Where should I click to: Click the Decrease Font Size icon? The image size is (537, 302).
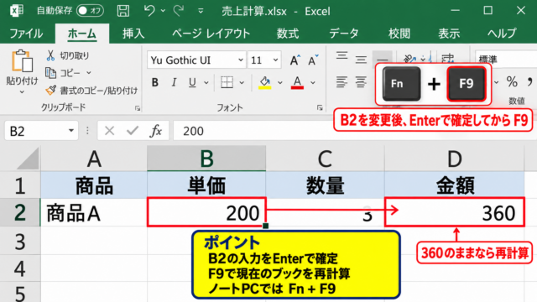313,60
